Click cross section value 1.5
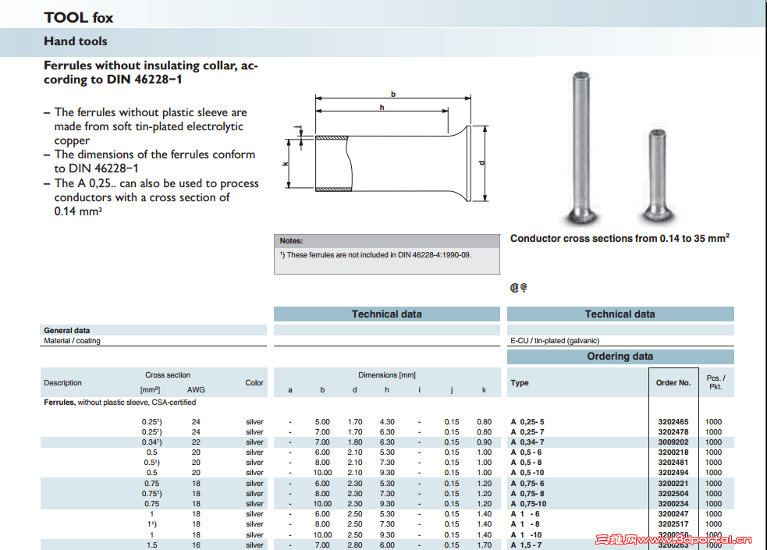767x550 pixels. tap(151, 545)
